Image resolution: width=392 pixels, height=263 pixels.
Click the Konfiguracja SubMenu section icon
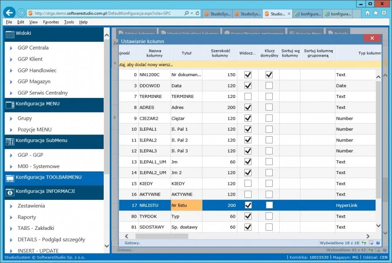click(10, 142)
